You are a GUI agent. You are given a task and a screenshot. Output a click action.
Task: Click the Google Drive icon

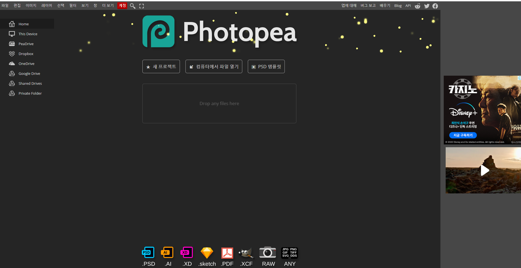tap(12, 73)
